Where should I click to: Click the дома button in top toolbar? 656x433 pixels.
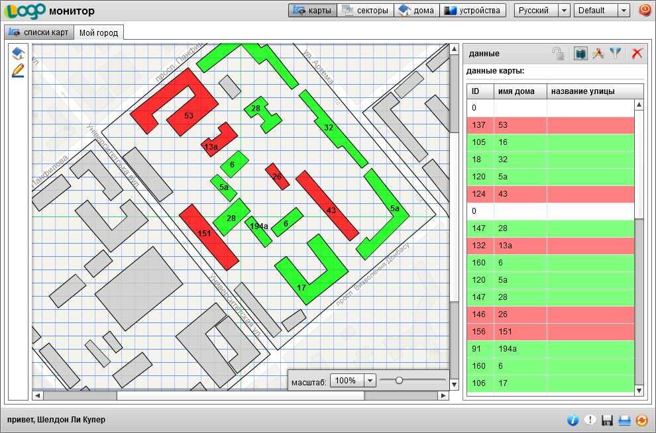tap(417, 11)
